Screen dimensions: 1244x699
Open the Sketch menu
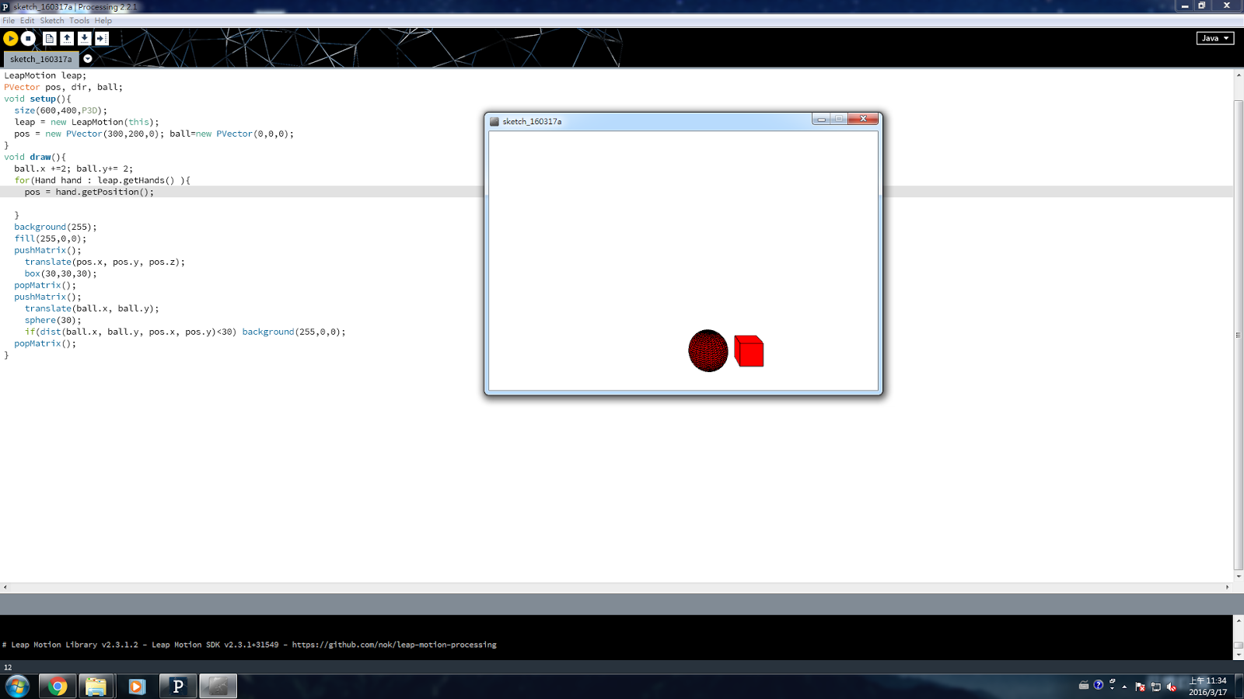pyautogui.click(x=52, y=21)
